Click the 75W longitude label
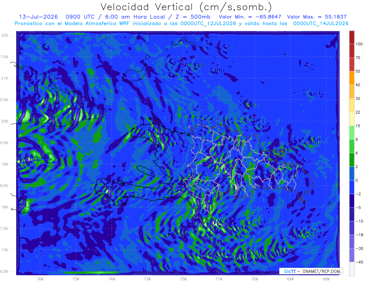 pos(76,279)
